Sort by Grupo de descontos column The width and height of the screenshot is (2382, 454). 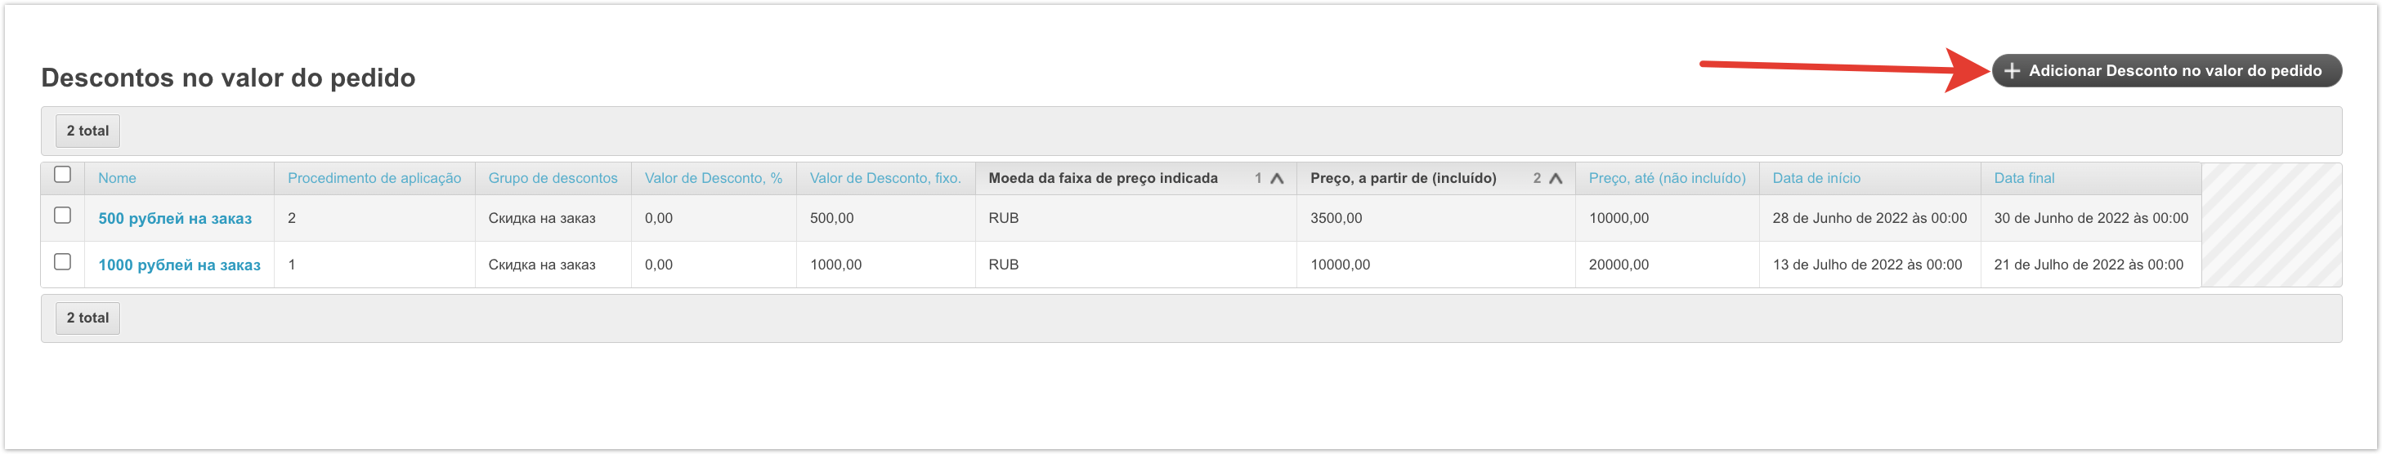552,178
